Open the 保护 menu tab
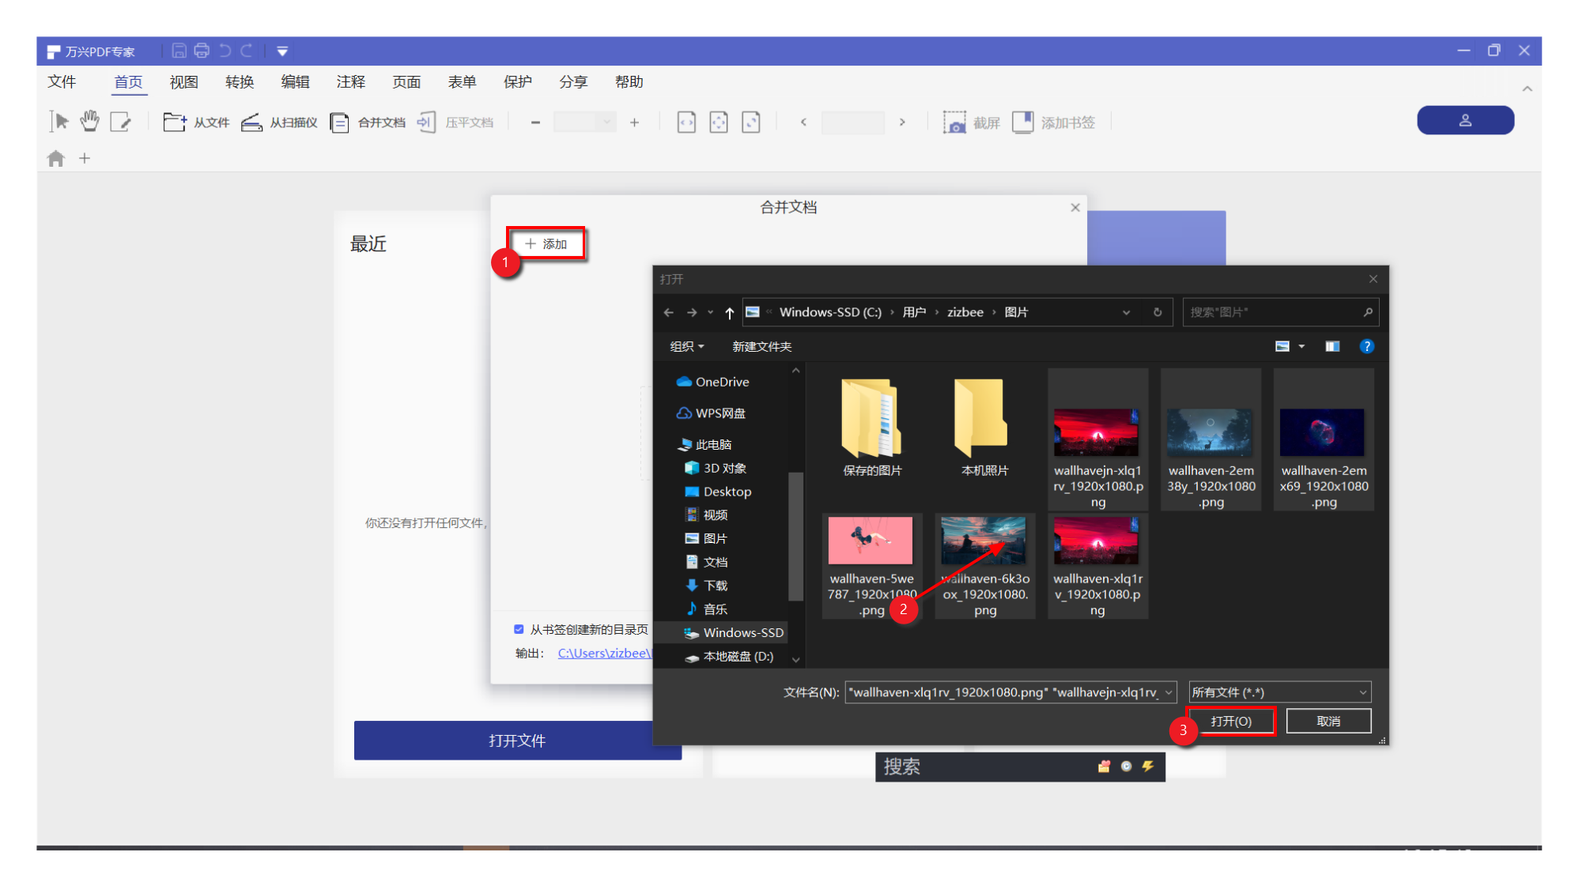 tap(518, 81)
